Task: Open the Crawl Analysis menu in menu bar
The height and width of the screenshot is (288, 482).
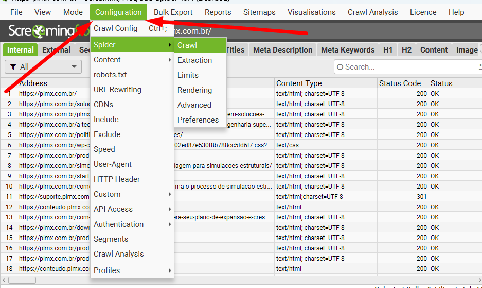Action: click(372, 12)
